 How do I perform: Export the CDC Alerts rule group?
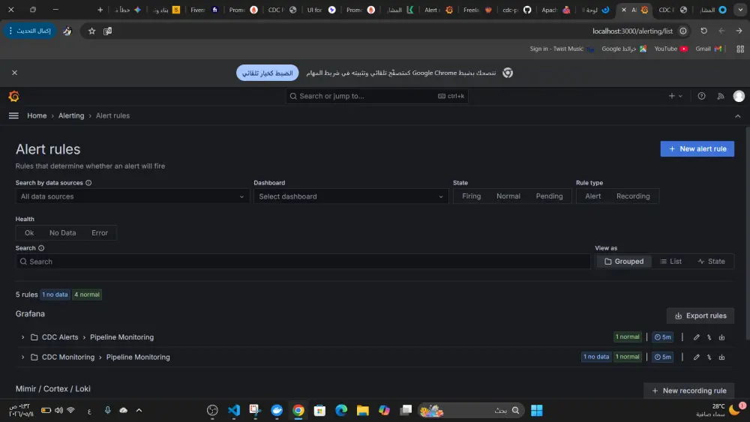click(x=721, y=337)
